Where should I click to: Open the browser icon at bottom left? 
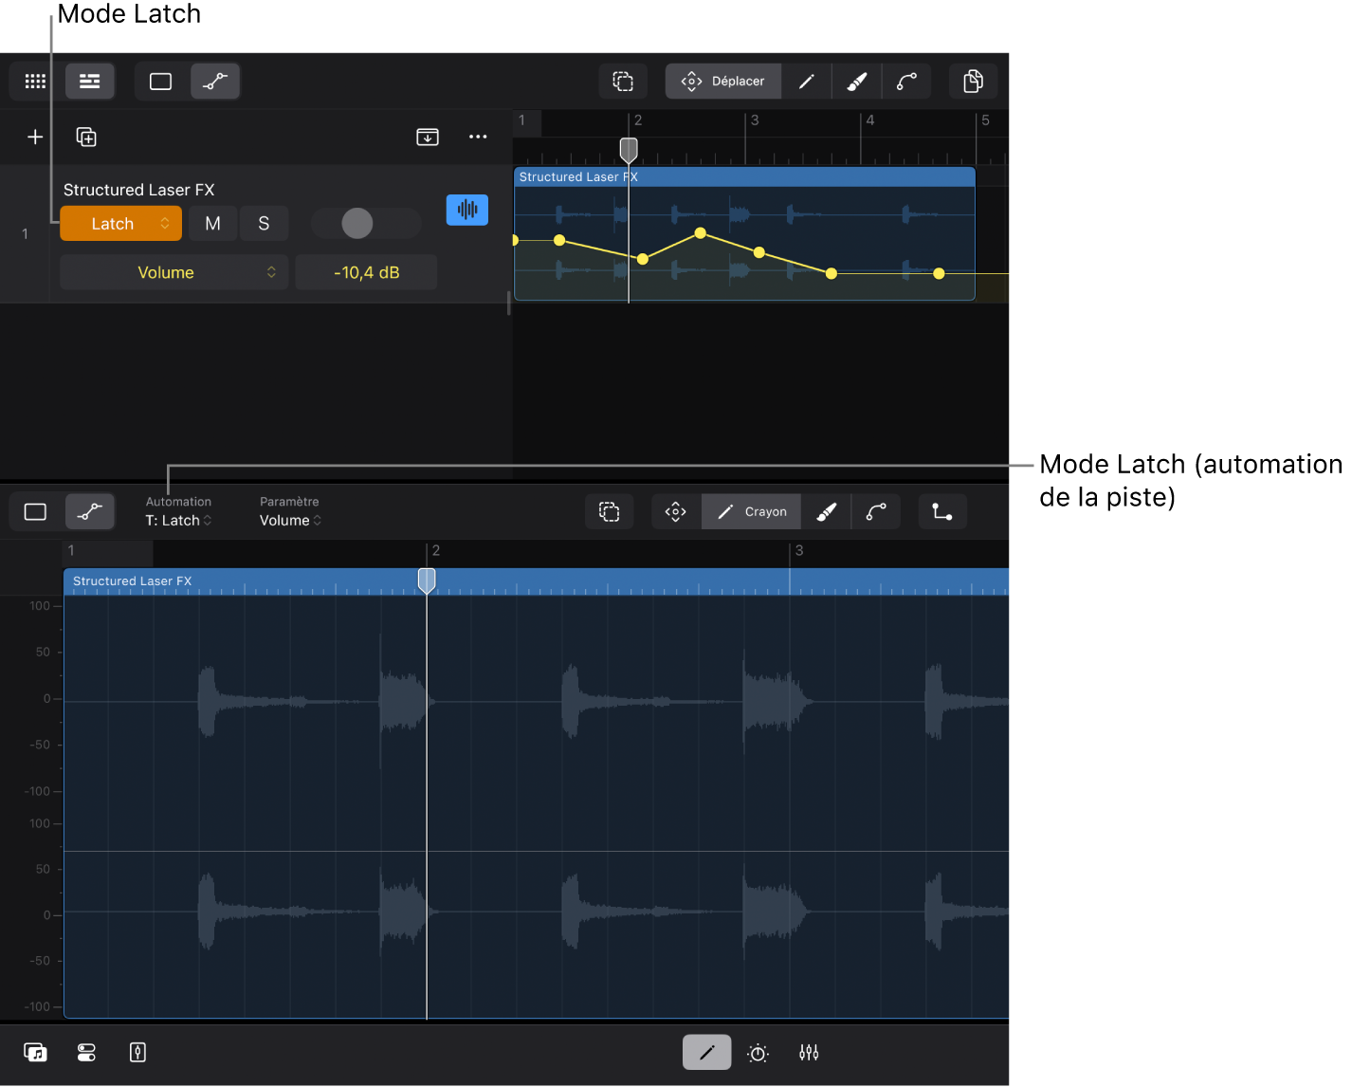tap(35, 1053)
